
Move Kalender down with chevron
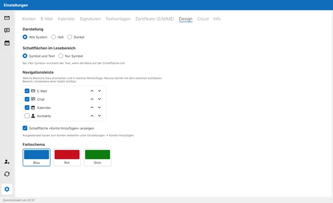coord(99,107)
